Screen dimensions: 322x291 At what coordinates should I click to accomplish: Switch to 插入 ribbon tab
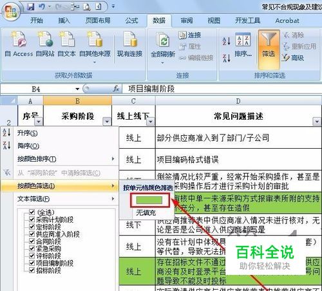(x=64, y=21)
